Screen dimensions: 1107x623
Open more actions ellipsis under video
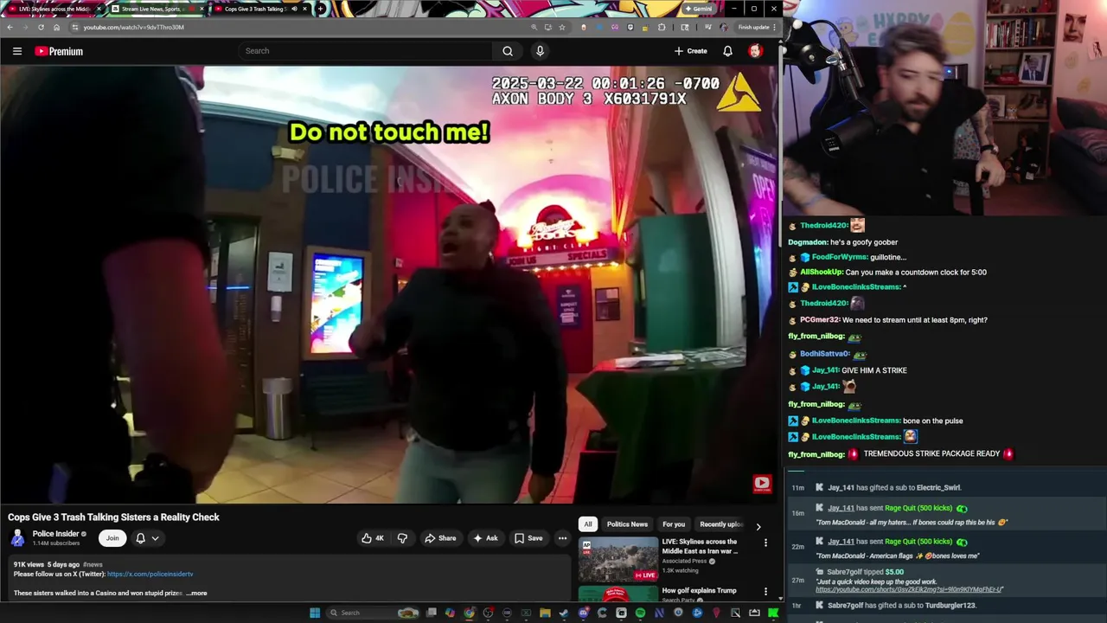tap(562, 538)
